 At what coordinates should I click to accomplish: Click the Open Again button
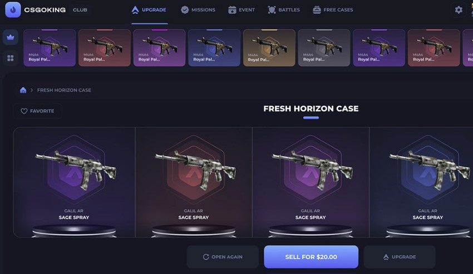(223, 257)
